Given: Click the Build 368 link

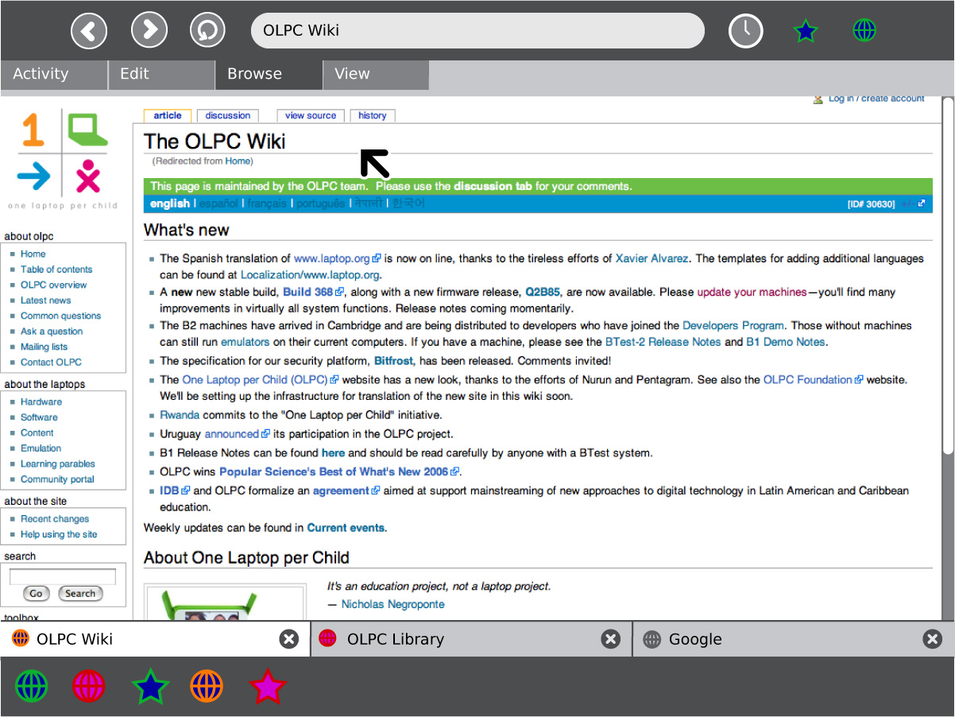Looking at the screenshot, I should point(307,292).
